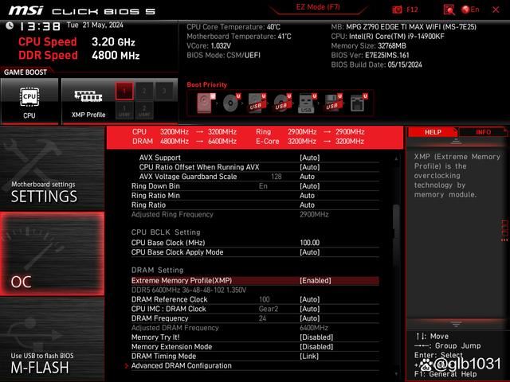Select the last network boot priority icon
Viewport: 510px width, 382px height.
pos(357,103)
